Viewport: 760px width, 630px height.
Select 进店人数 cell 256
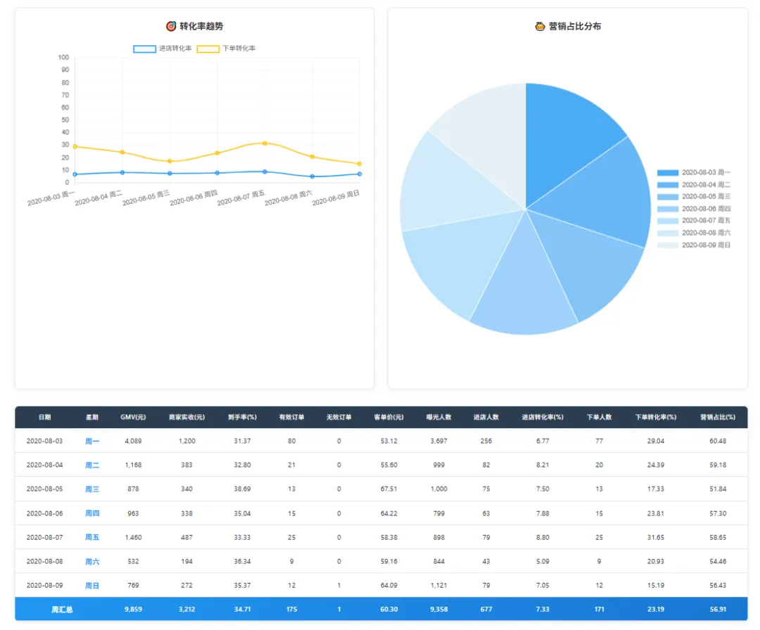[x=486, y=441]
